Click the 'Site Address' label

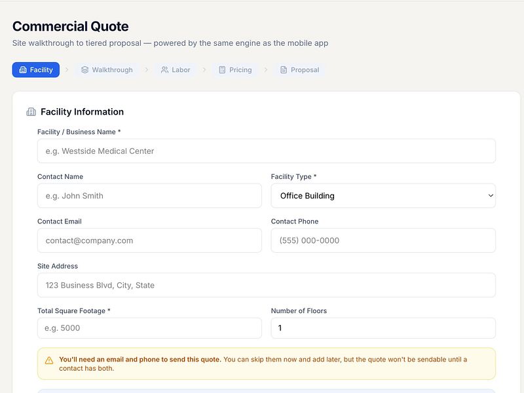click(x=58, y=267)
